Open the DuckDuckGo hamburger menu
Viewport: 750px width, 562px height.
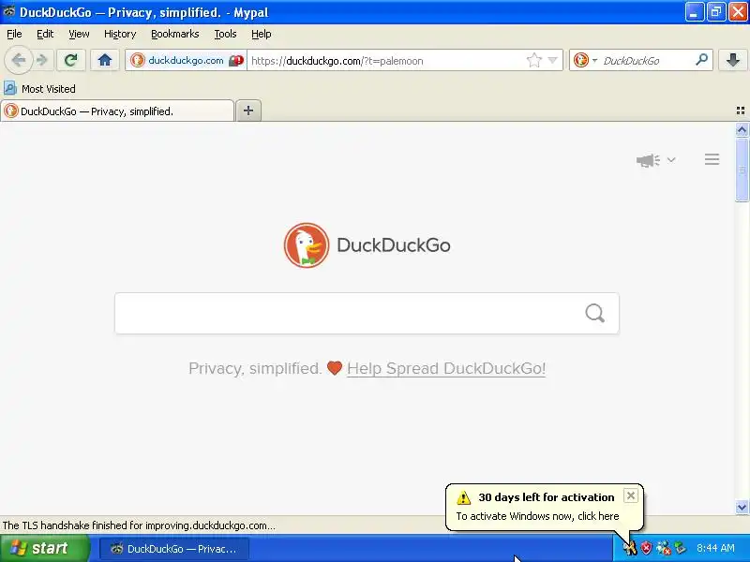click(x=712, y=159)
